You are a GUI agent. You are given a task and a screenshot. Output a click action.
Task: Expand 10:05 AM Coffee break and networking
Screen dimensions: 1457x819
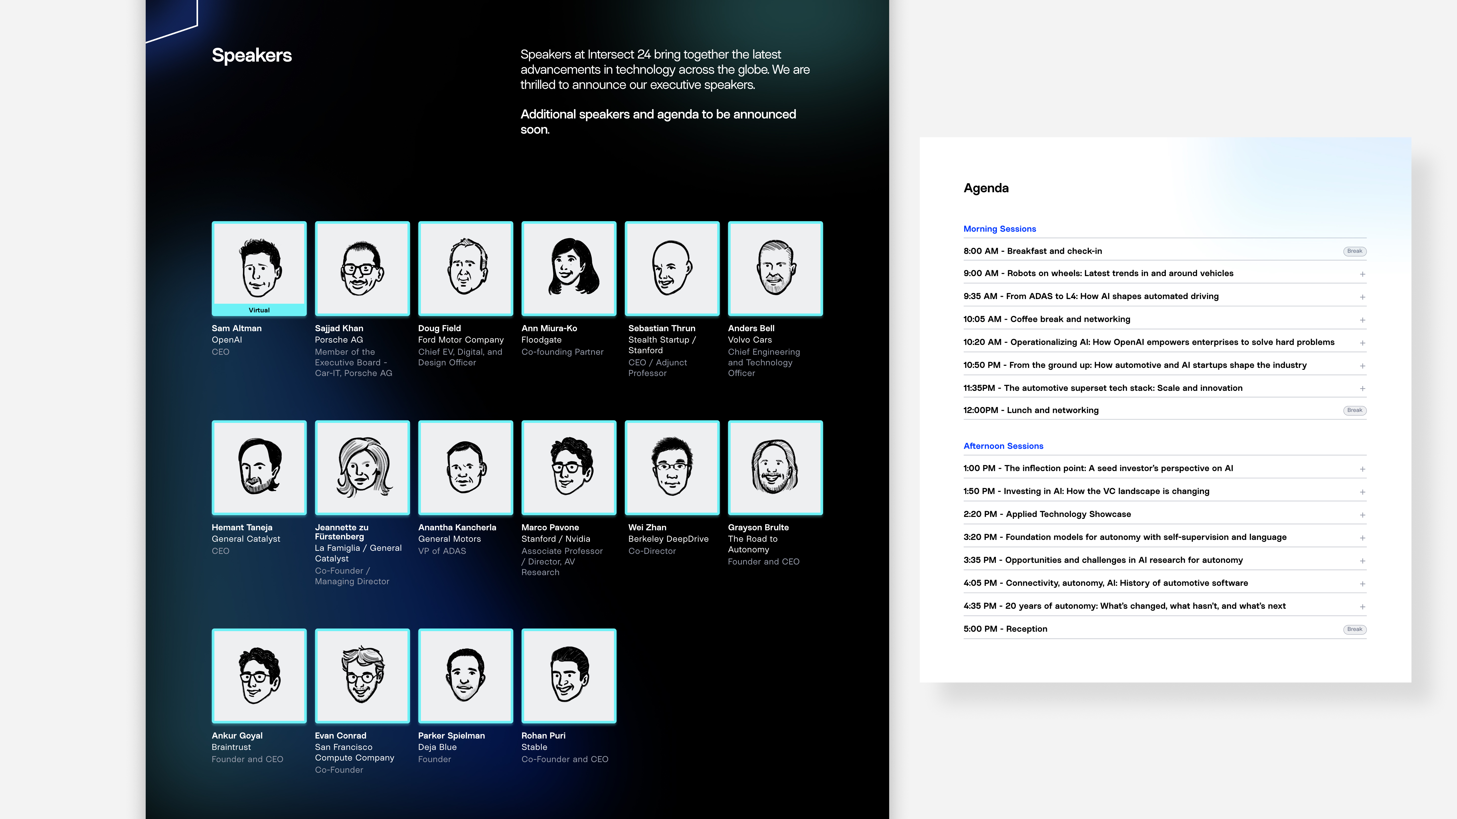(1363, 320)
